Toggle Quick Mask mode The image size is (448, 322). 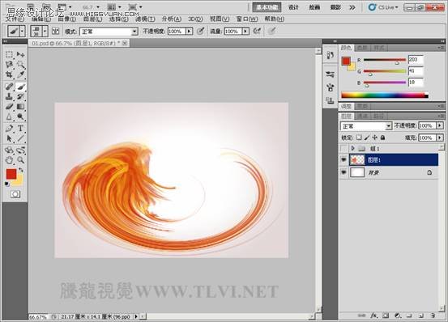coord(15,194)
